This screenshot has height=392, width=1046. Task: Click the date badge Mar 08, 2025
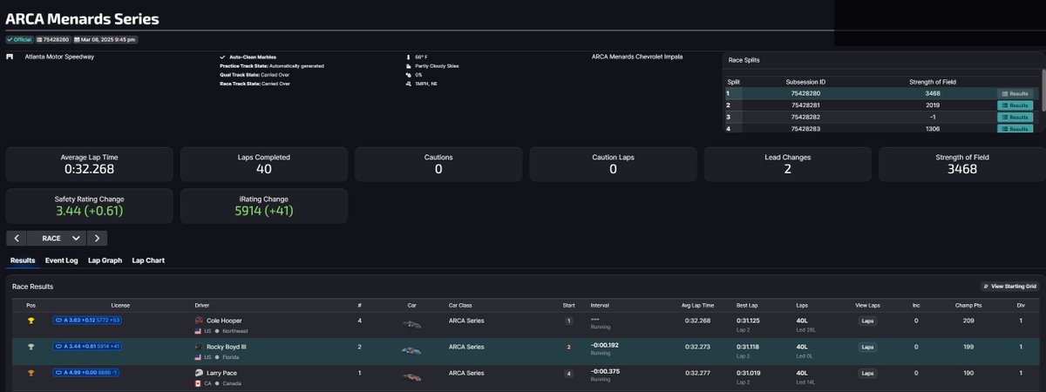click(105, 39)
